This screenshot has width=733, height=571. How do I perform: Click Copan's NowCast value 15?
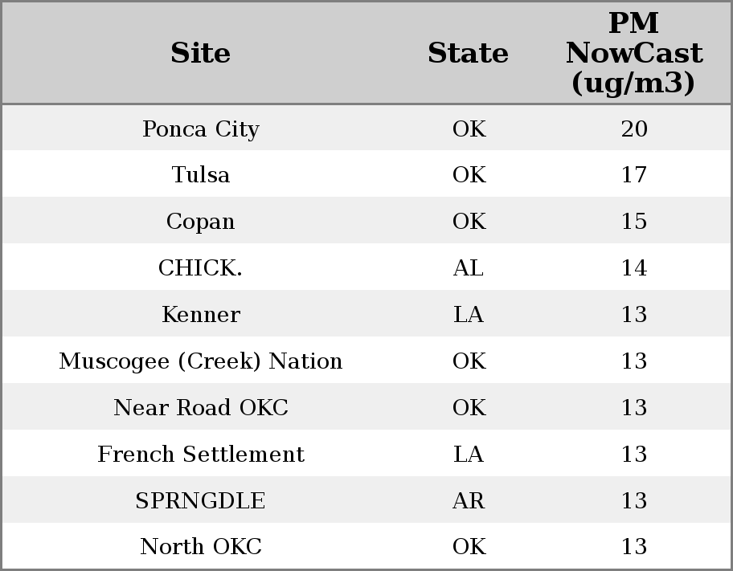coord(633,222)
